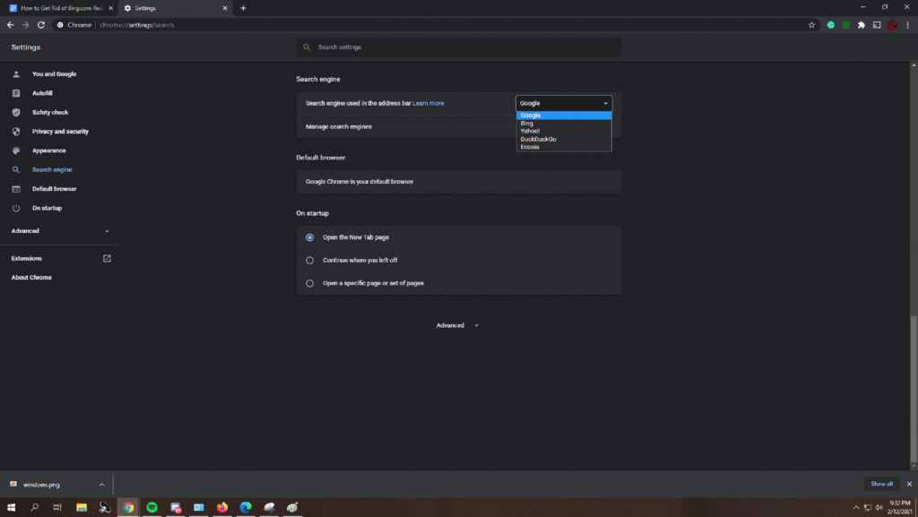918x517 pixels.
Task: Open Extensions in a new tab
Action: pyautogui.click(x=60, y=258)
